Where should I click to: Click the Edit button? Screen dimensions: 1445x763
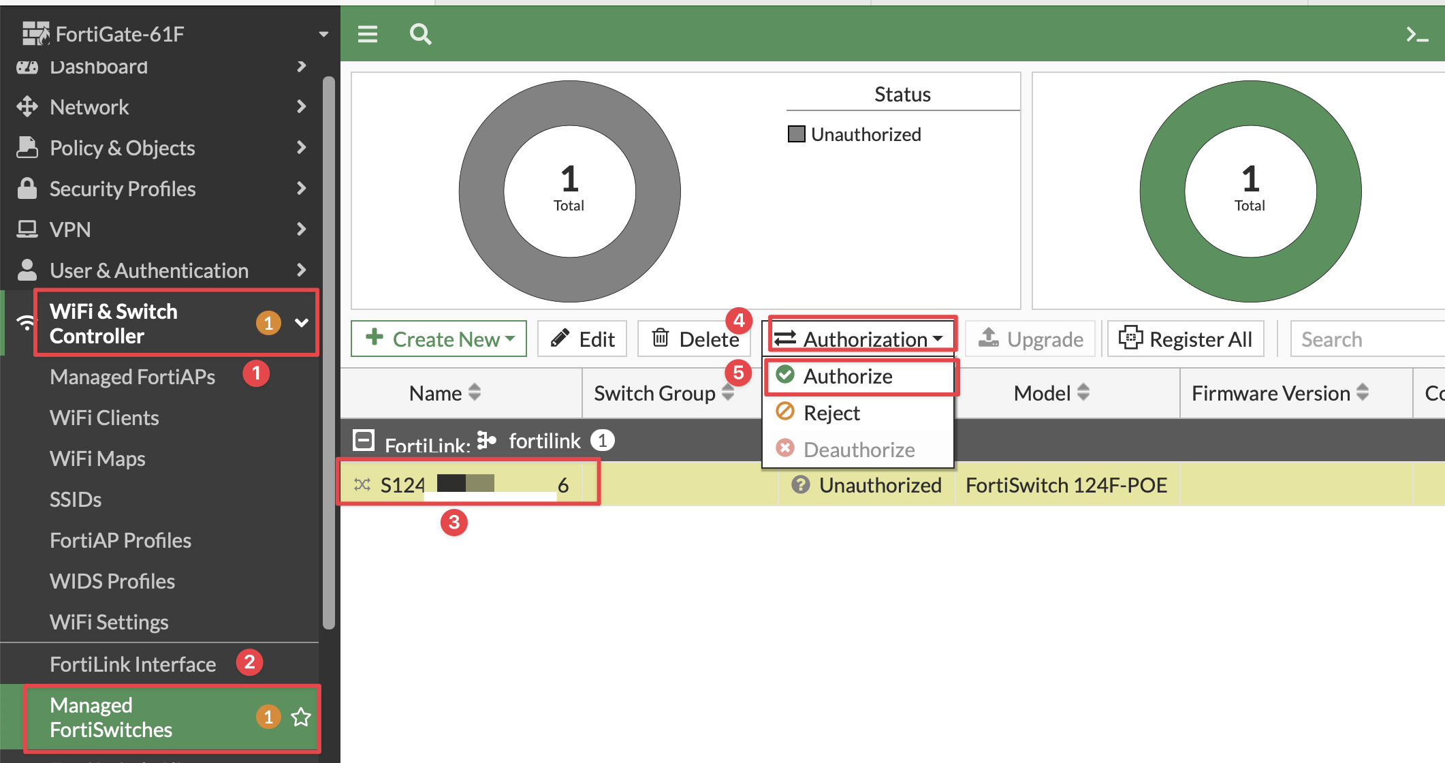pos(582,339)
